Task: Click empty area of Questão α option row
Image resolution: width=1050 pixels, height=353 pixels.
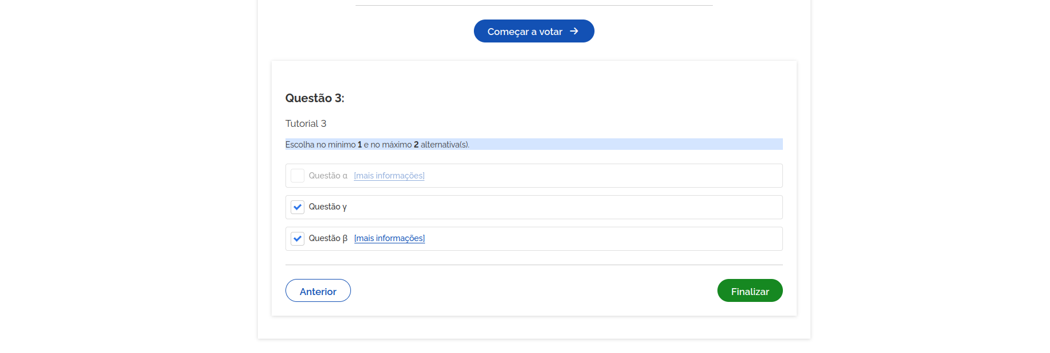Action: click(603, 176)
